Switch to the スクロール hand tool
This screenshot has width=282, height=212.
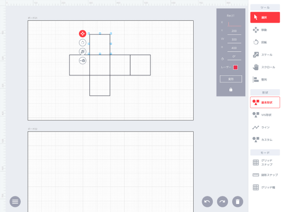pos(265,67)
